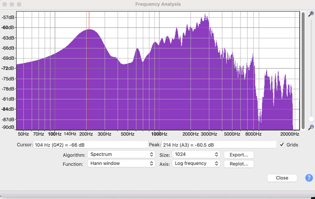Click the Cursor readout text field
The height and width of the screenshot is (199, 315).
tap(91, 145)
